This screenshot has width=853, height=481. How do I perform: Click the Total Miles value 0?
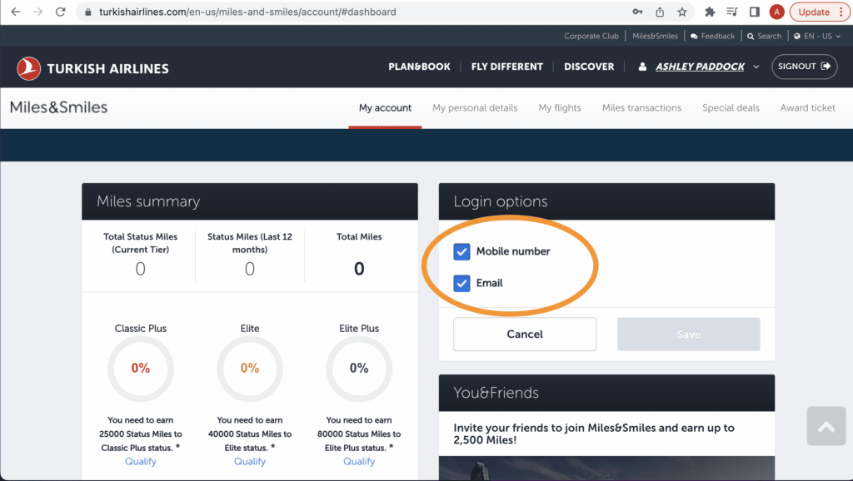coord(359,269)
